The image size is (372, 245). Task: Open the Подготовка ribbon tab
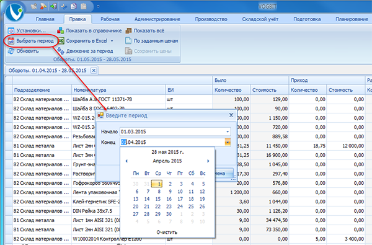click(x=307, y=19)
